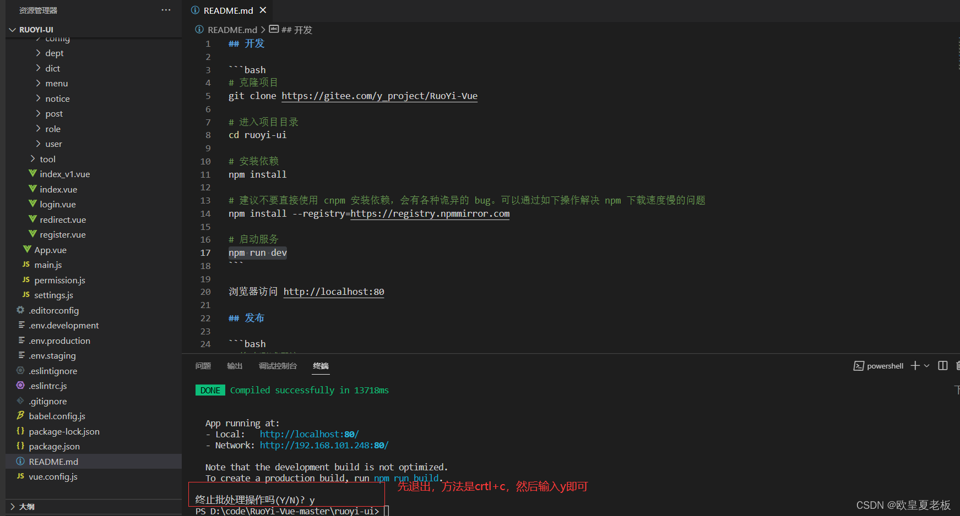Click the .eslintignore file icon

click(20, 370)
